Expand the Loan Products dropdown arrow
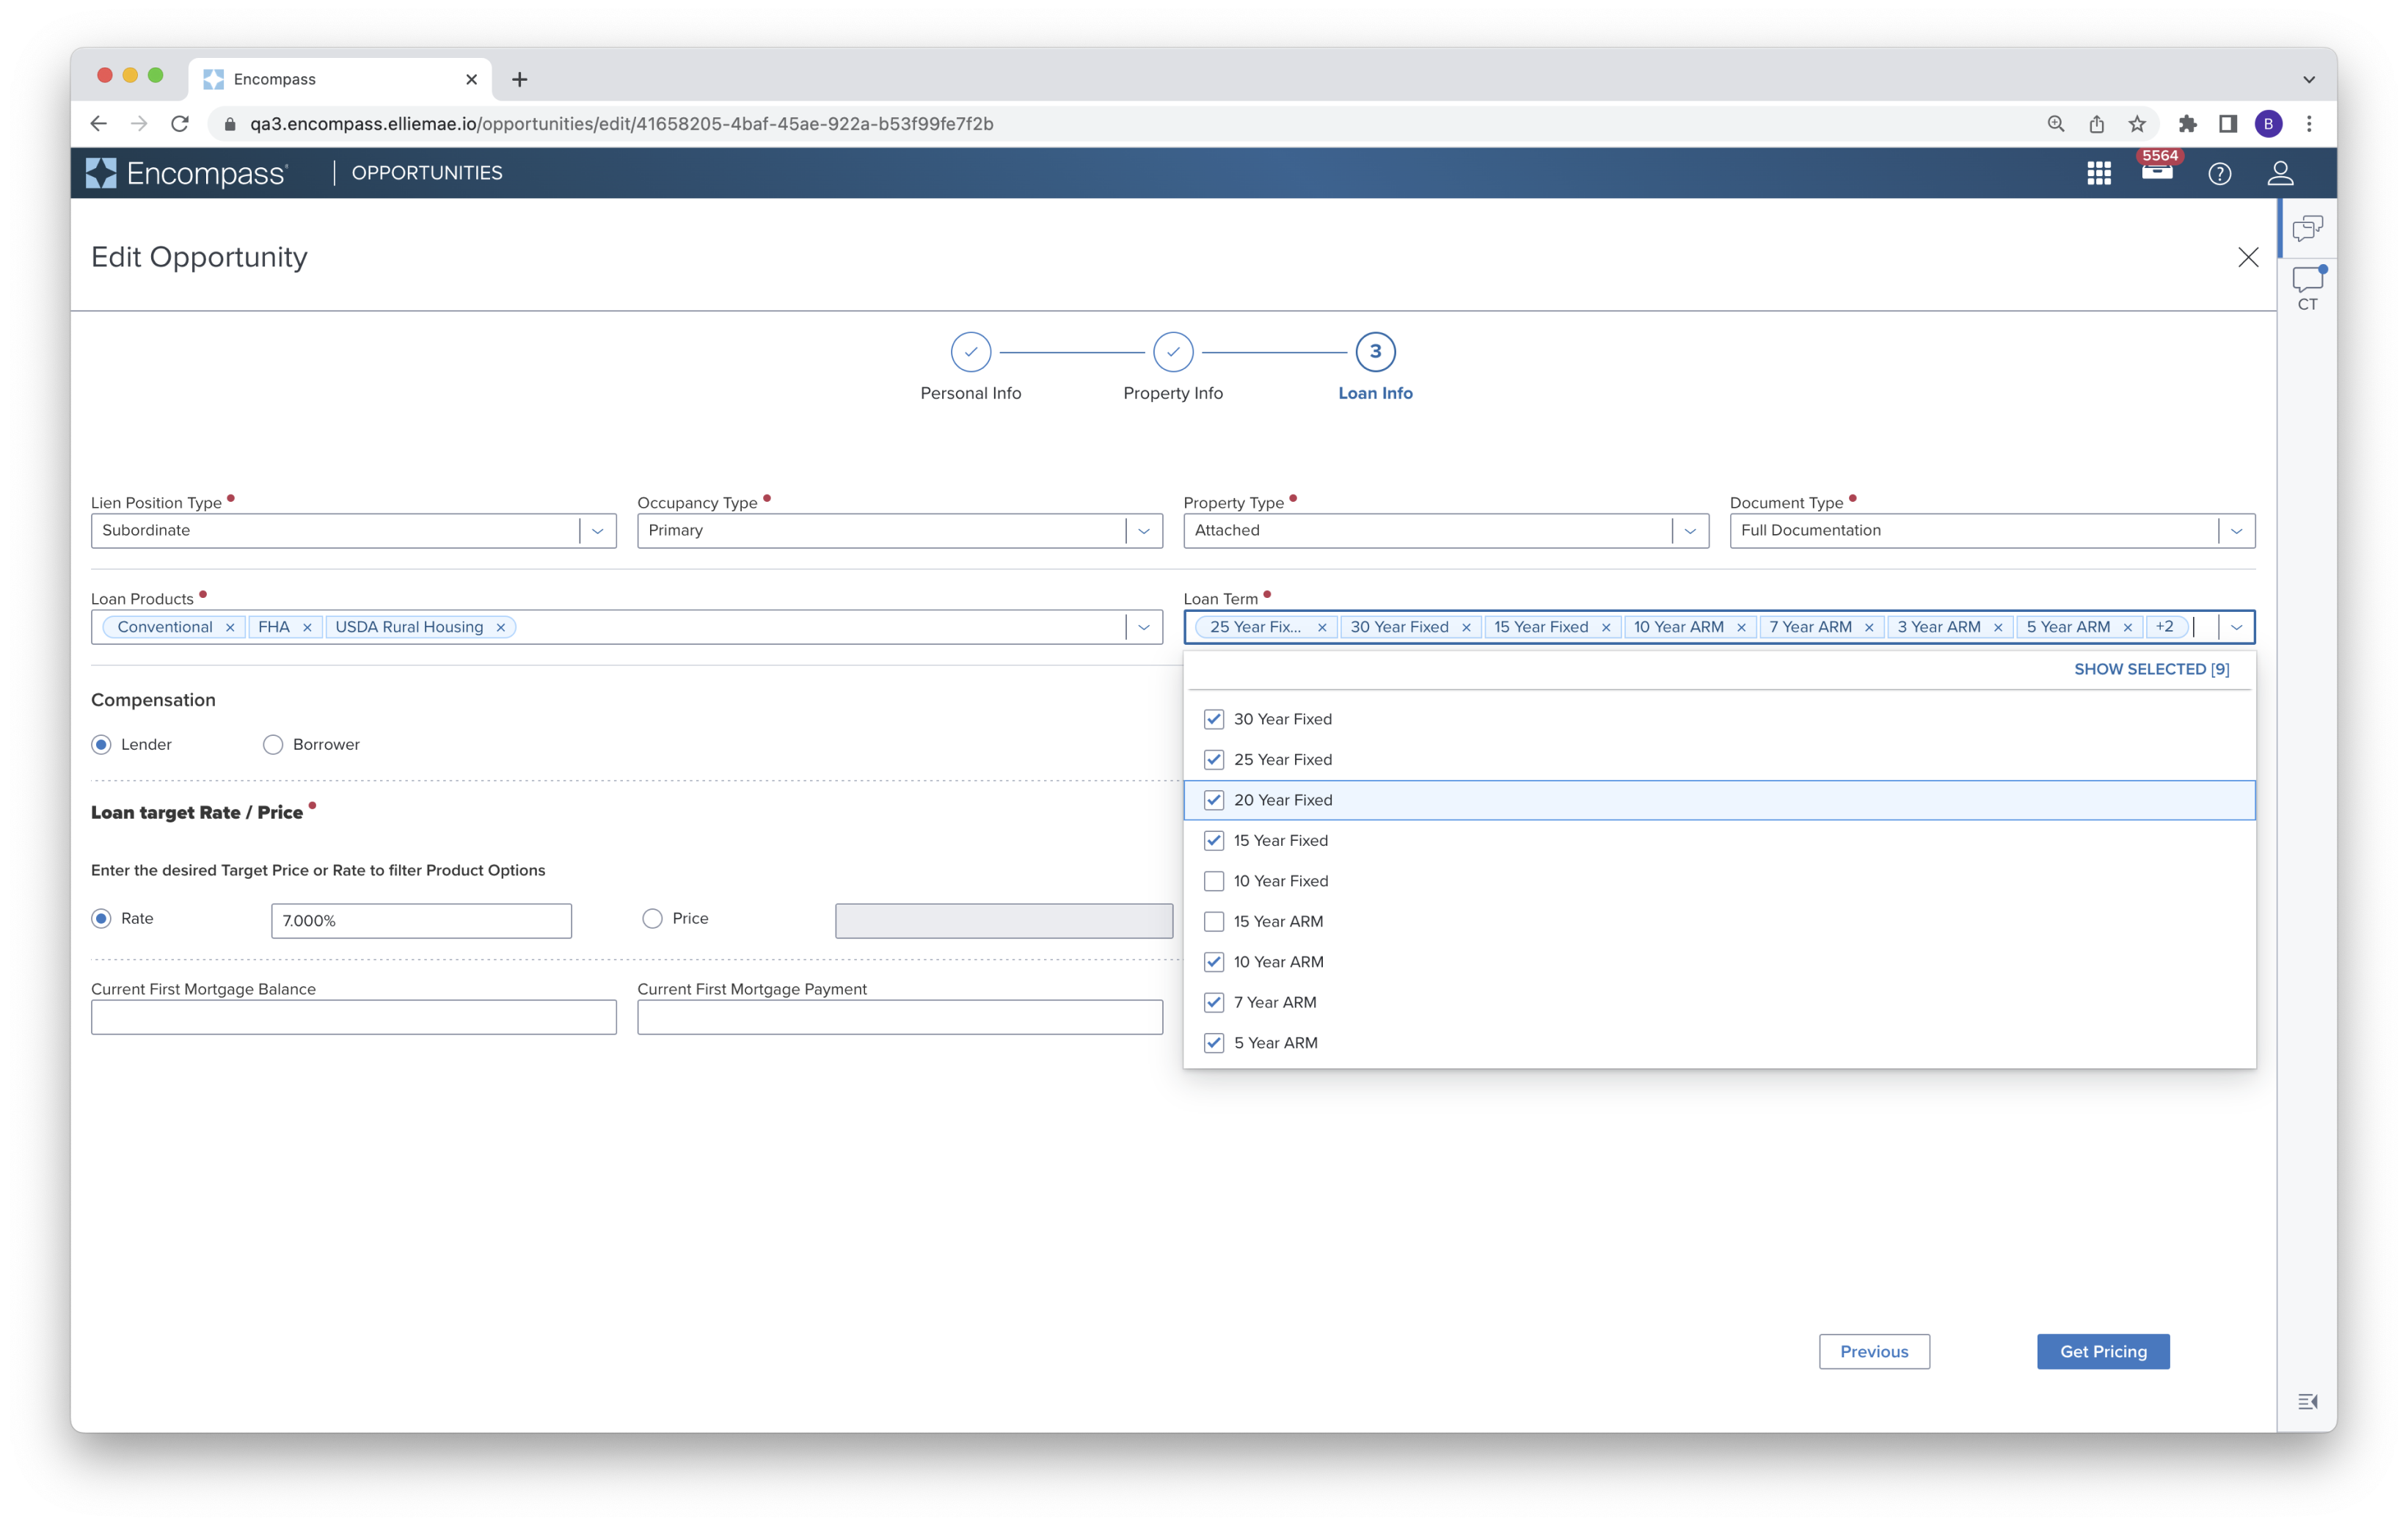The width and height of the screenshot is (2408, 1526). pyautogui.click(x=1144, y=627)
